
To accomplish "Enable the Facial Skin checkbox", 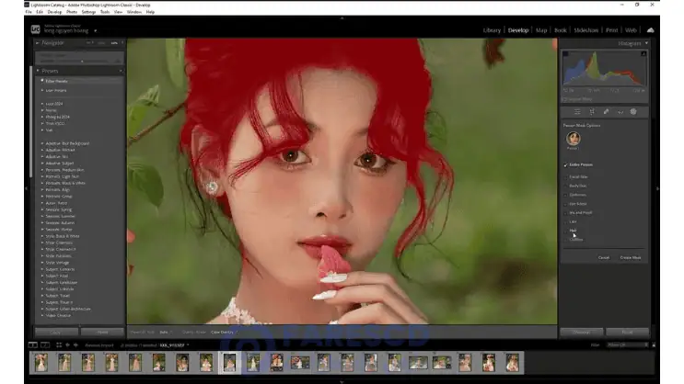I will [x=566, y=175].
